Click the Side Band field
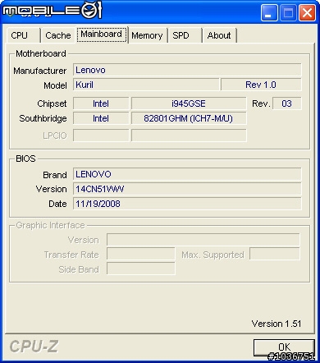 tap(141, 269)
